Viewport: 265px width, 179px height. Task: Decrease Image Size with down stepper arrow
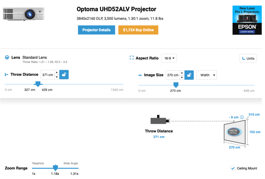182,77
